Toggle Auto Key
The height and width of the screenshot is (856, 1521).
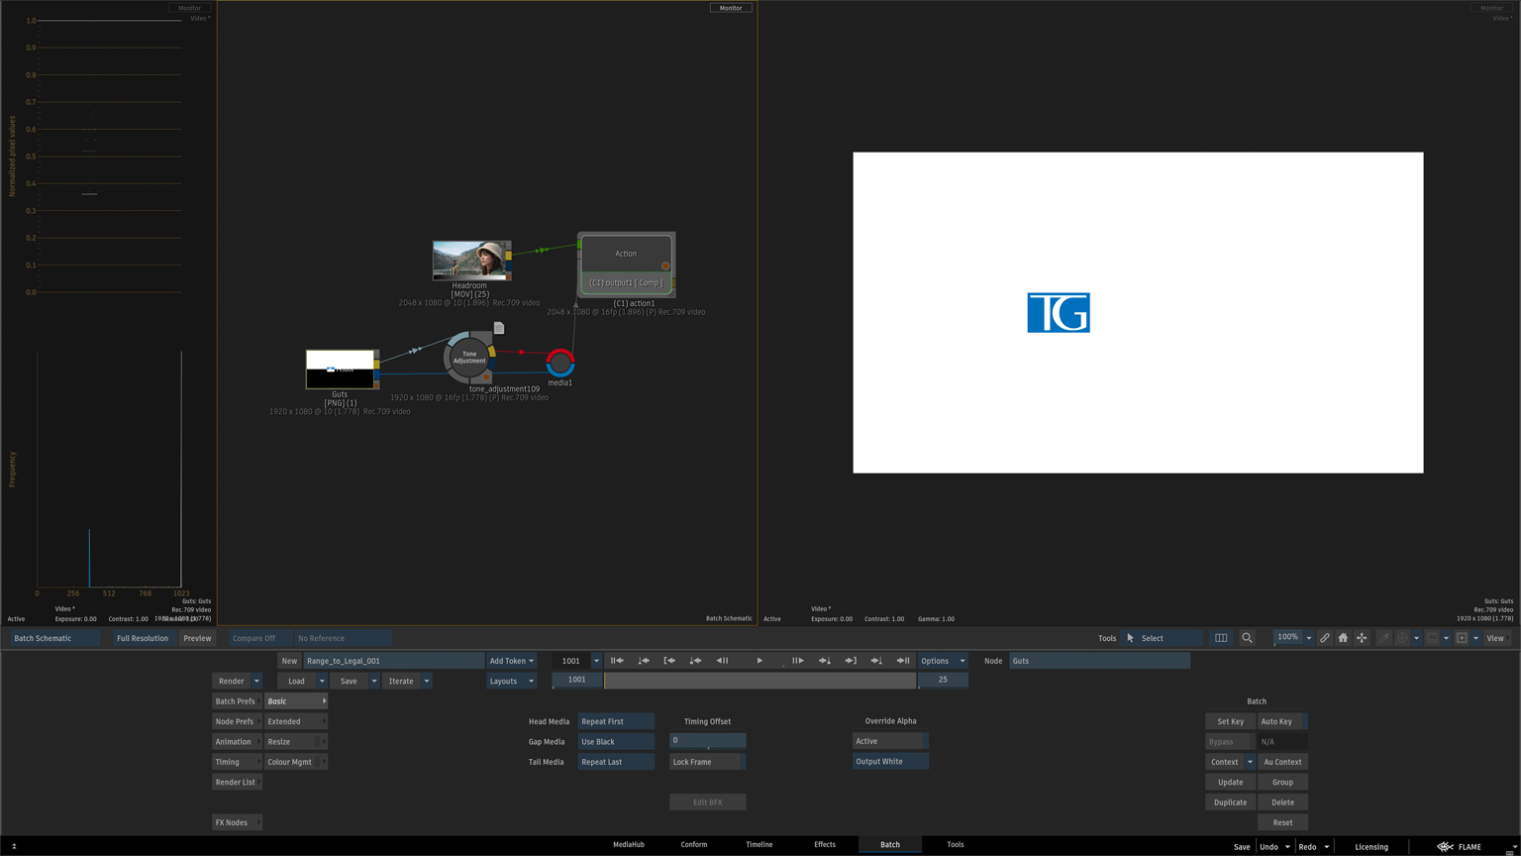coord(1282,721)
